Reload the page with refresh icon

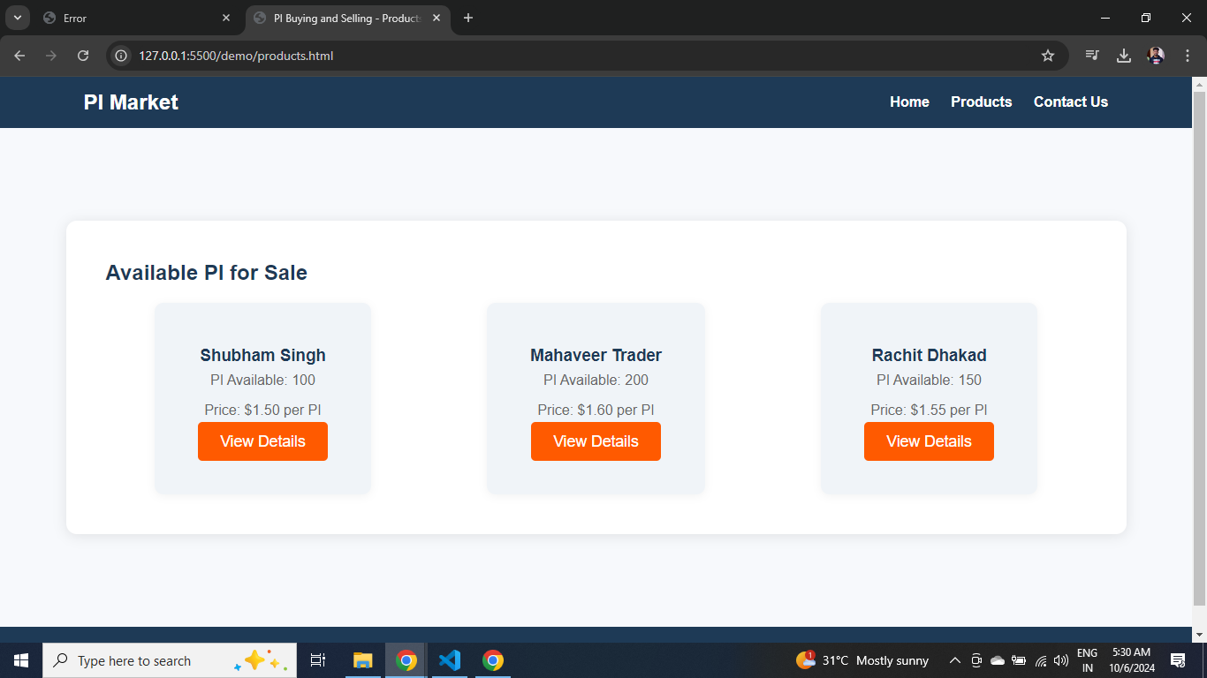[83, 56]
